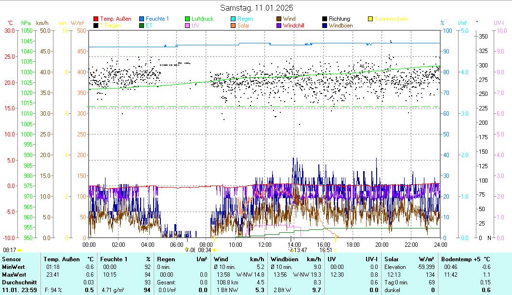Select the Richtung legend label

(339, 19)
